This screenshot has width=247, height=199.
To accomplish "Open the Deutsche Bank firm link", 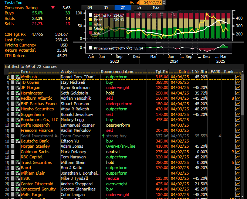I will (x=35, y=141).
